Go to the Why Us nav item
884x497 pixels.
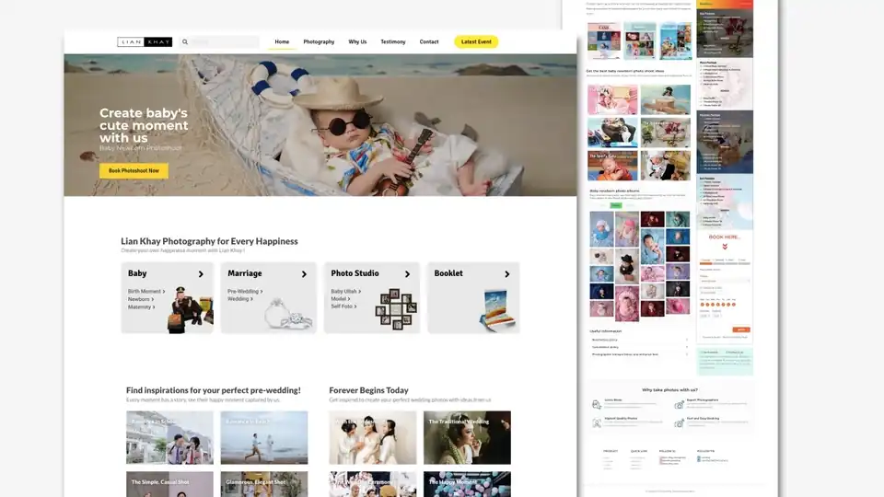357,41
